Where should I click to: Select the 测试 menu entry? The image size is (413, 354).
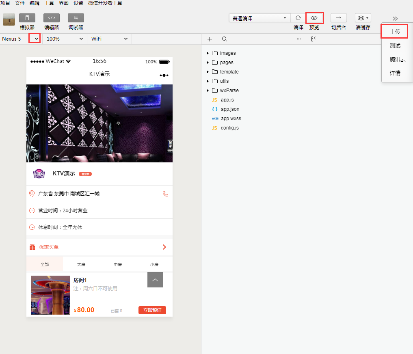pos(395,45)
